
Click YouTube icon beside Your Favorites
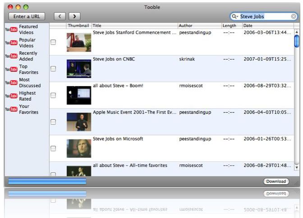(x=11, y=109)
